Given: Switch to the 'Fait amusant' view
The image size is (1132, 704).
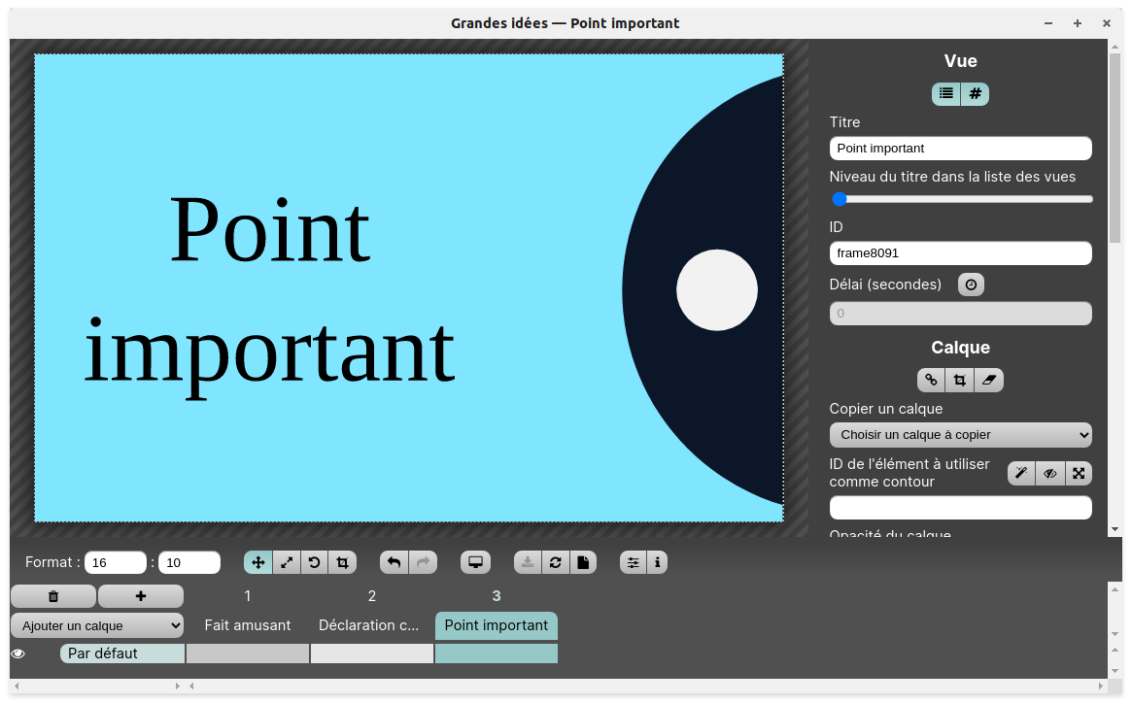Looking at the screenshot, I should (247, 625).
